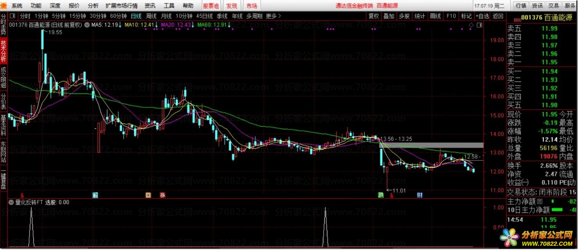Click the 返回 button

tap(498, 16)
